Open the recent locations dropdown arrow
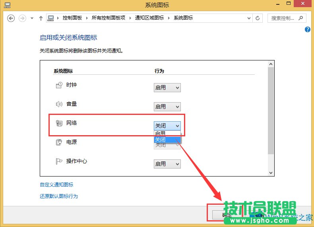 coord(32,18)
